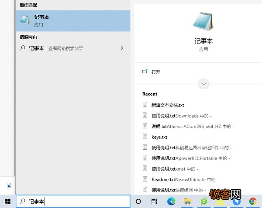
Task: Expand more actions with the round chevron
Action: click(x=203, y=84)
